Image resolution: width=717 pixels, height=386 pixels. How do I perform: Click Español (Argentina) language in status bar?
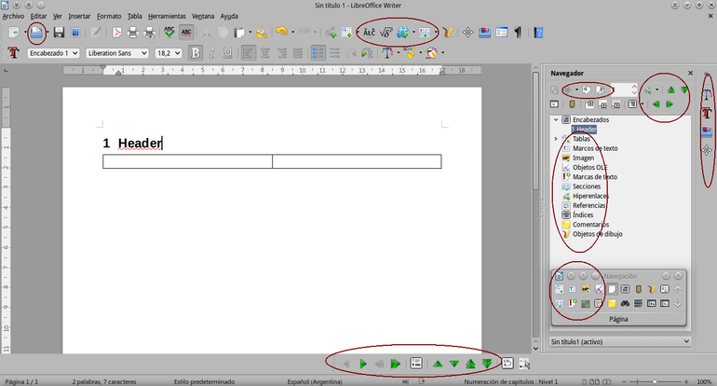coord(315,381)
